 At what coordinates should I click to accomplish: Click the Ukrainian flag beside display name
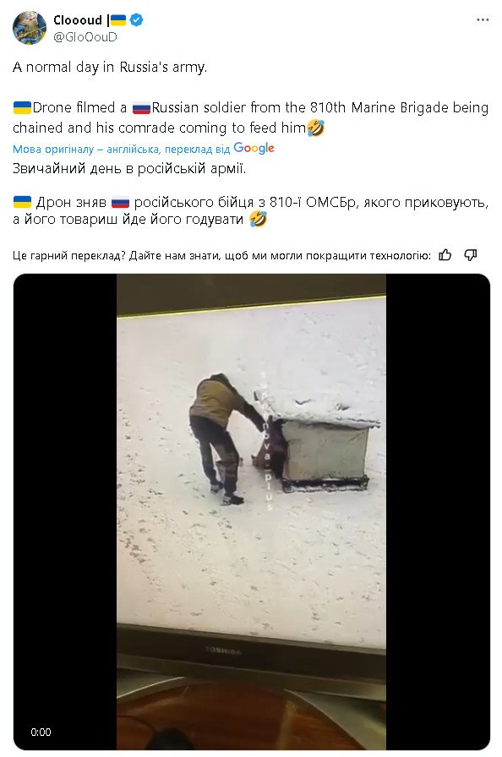tap(117, 19)
